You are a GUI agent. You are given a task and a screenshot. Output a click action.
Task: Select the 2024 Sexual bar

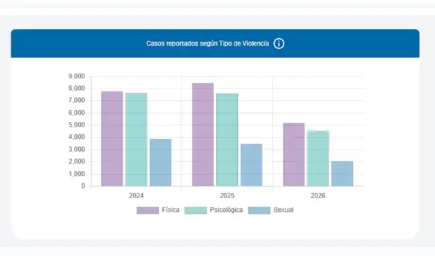point(160,163)
